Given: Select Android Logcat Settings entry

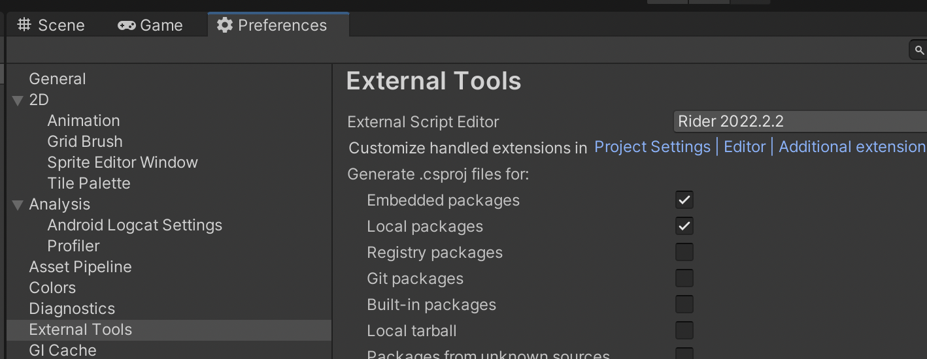Looking at the screenshot, I should (x=135, y=225).
